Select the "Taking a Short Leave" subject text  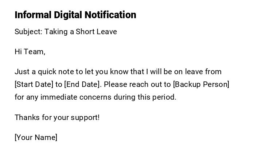click(x=81, y=32)
